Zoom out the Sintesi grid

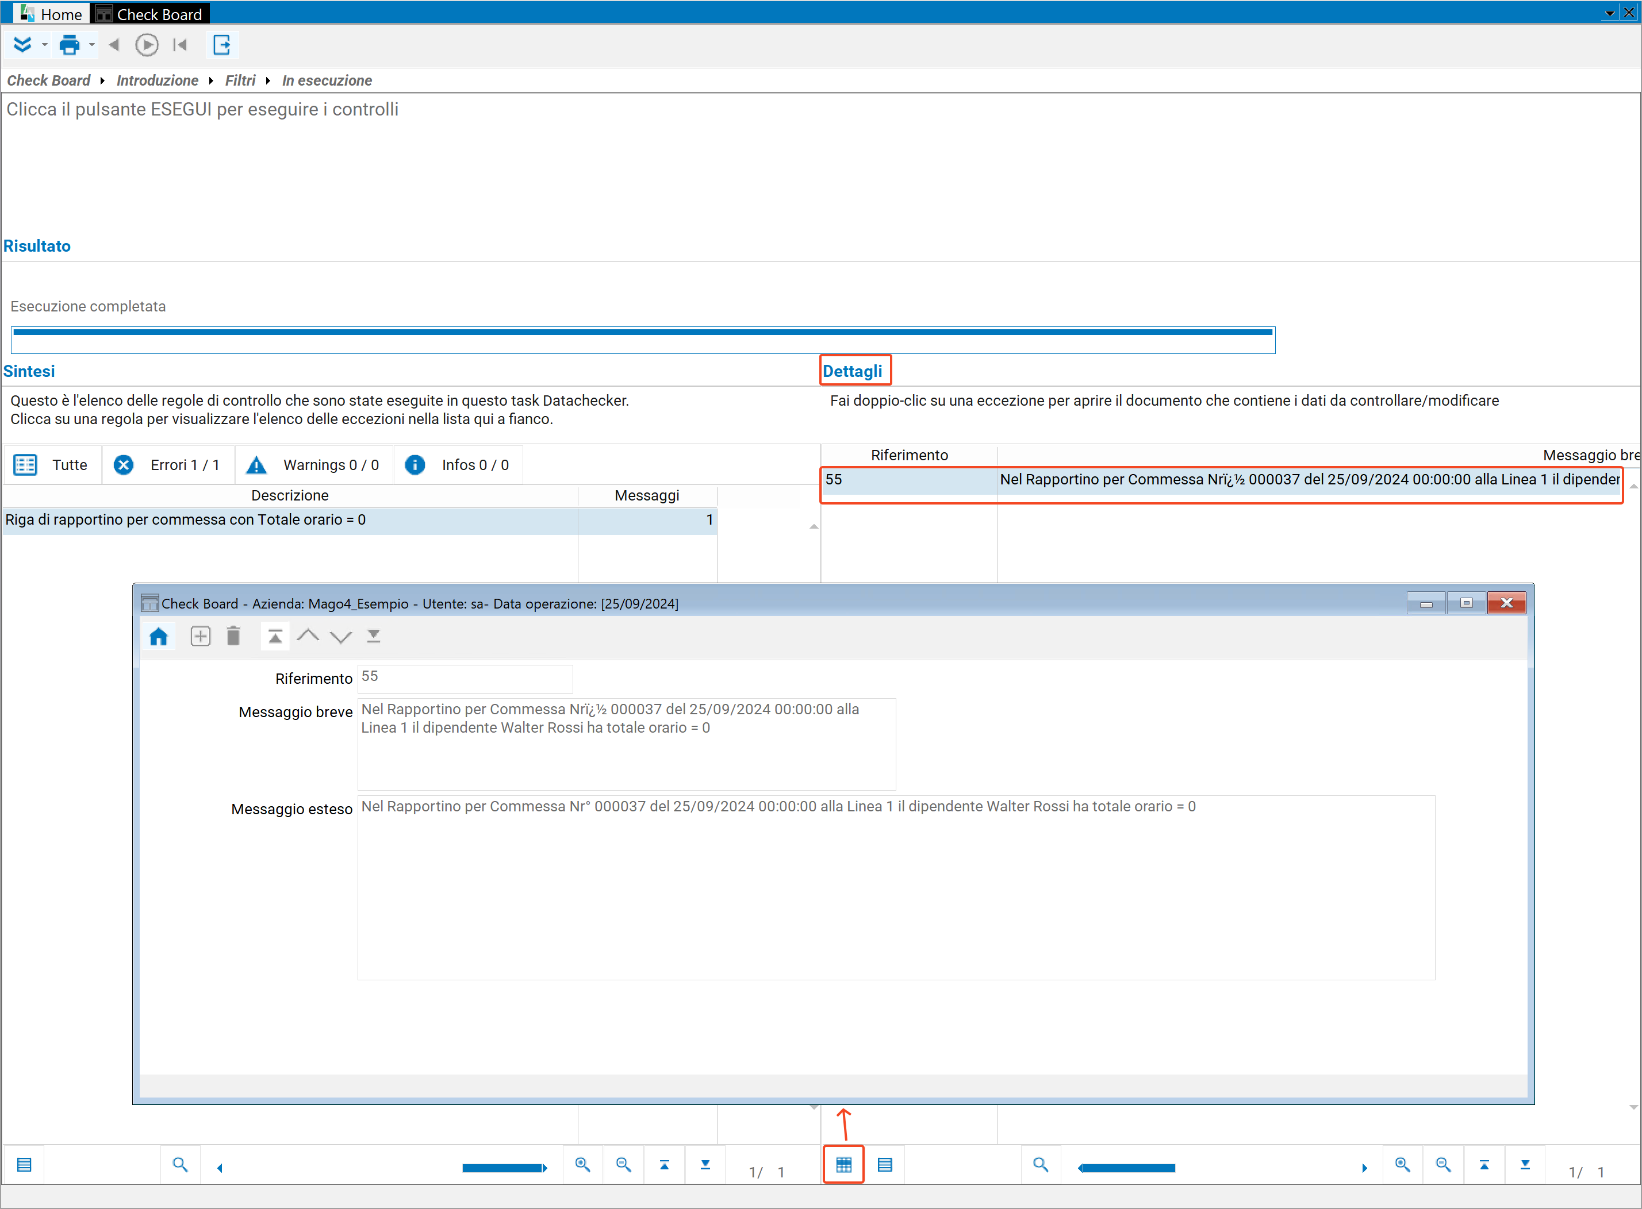(x=624, y=1164)
